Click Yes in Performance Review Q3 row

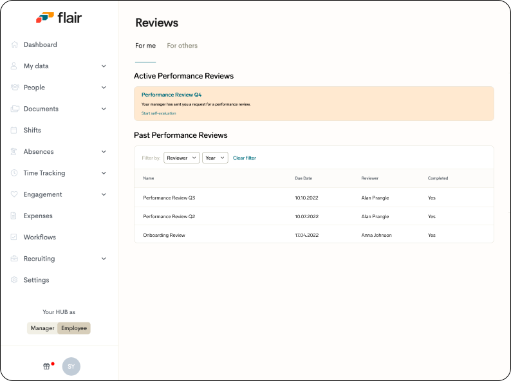[x=431, y=198]
